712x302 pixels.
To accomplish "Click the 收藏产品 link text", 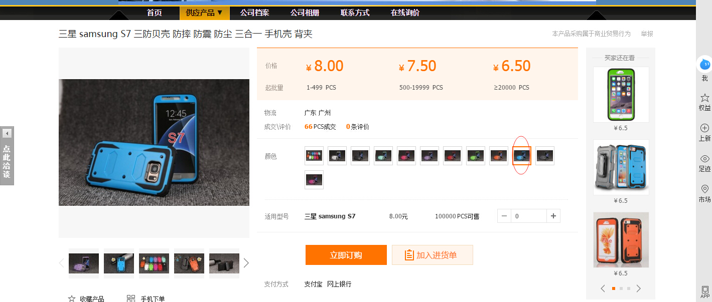I will (92, 299).
